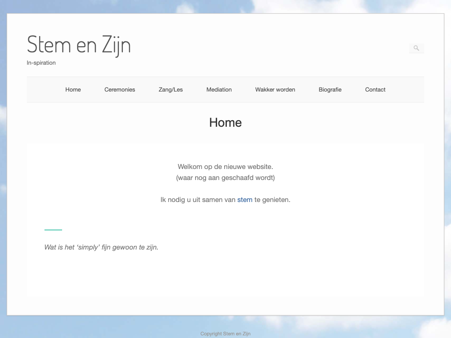Image resolution: width=451 pixels, height=338 pixels.
Task: Click the search magnifier icon
Action: pos(416,48)
